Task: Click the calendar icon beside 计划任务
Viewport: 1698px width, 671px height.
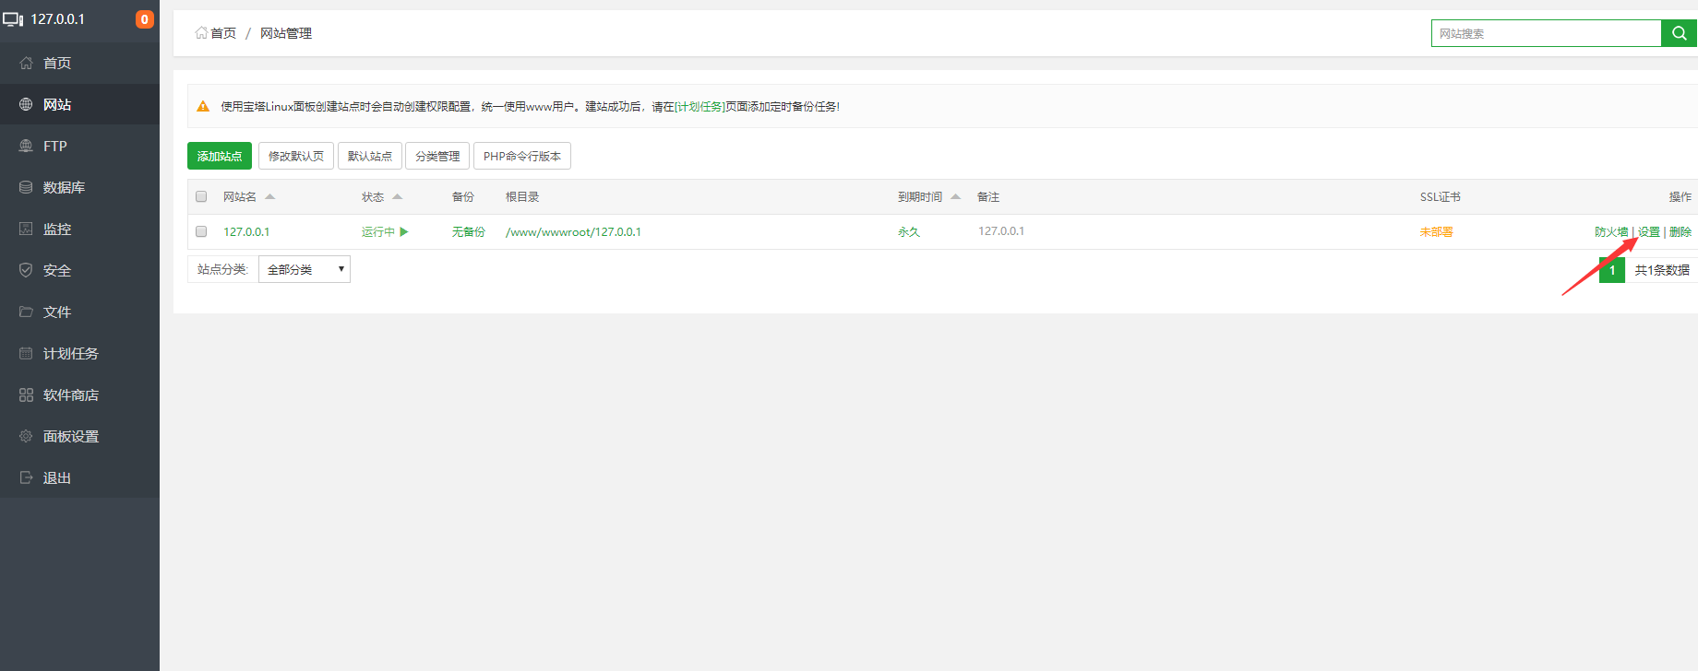Action: pyautogui.click(x=26, y=353)
